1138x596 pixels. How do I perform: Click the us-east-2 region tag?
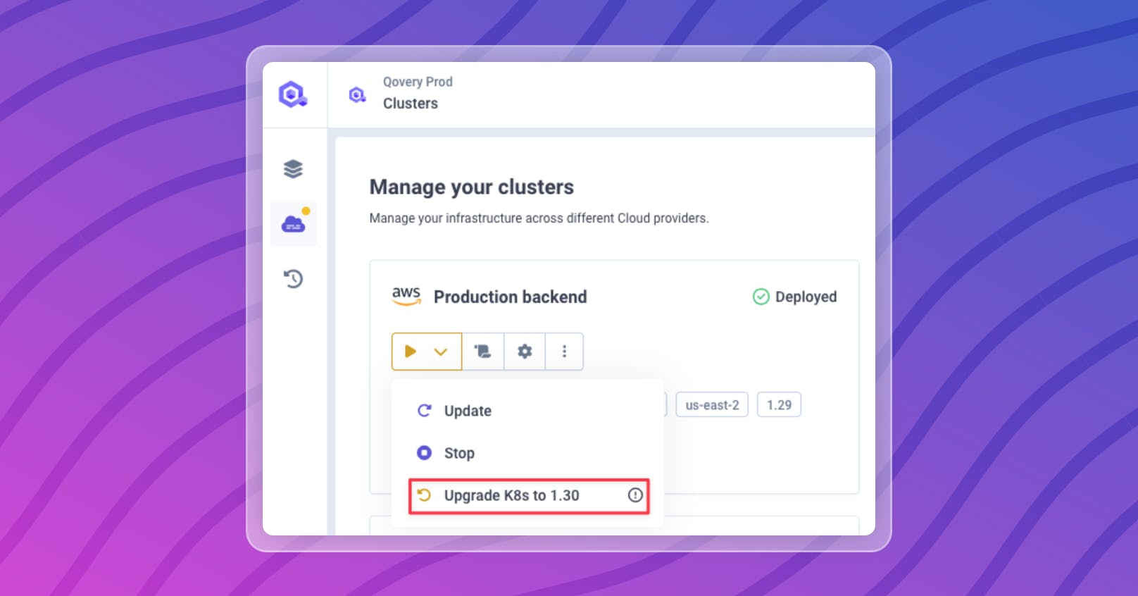tap(712, 405)
